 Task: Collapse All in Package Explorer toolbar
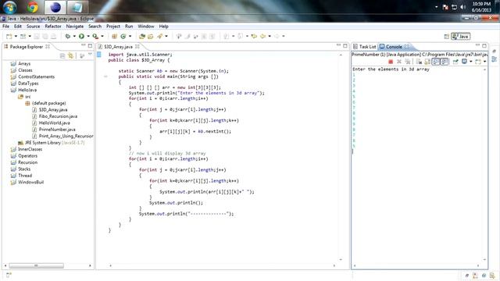pos(62,55)
